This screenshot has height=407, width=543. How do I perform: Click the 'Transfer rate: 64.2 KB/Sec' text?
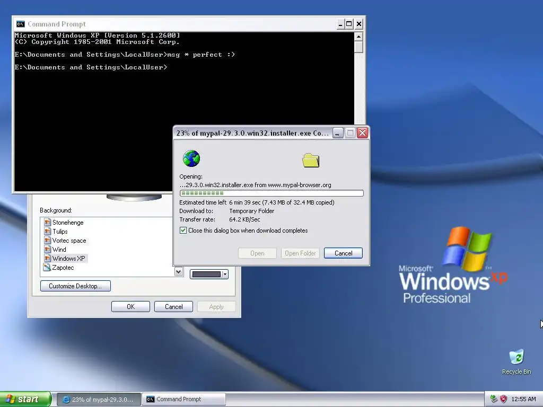(220, 219)
